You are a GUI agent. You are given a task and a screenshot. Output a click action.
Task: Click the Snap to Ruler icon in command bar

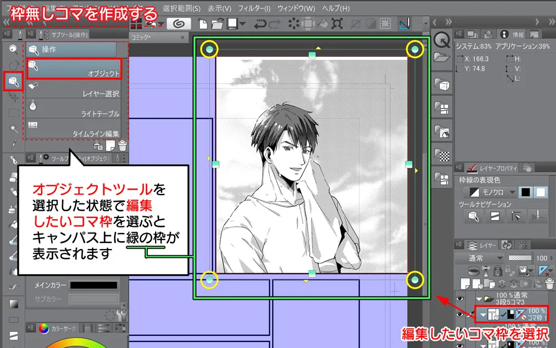pyautogui.click(x=405, y=24)
